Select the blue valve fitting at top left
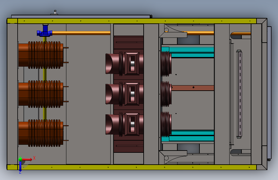 pyautogui.click(x=45, y=30)
